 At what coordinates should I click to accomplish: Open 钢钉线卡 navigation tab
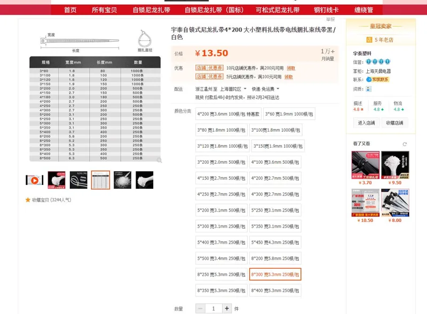326,10
